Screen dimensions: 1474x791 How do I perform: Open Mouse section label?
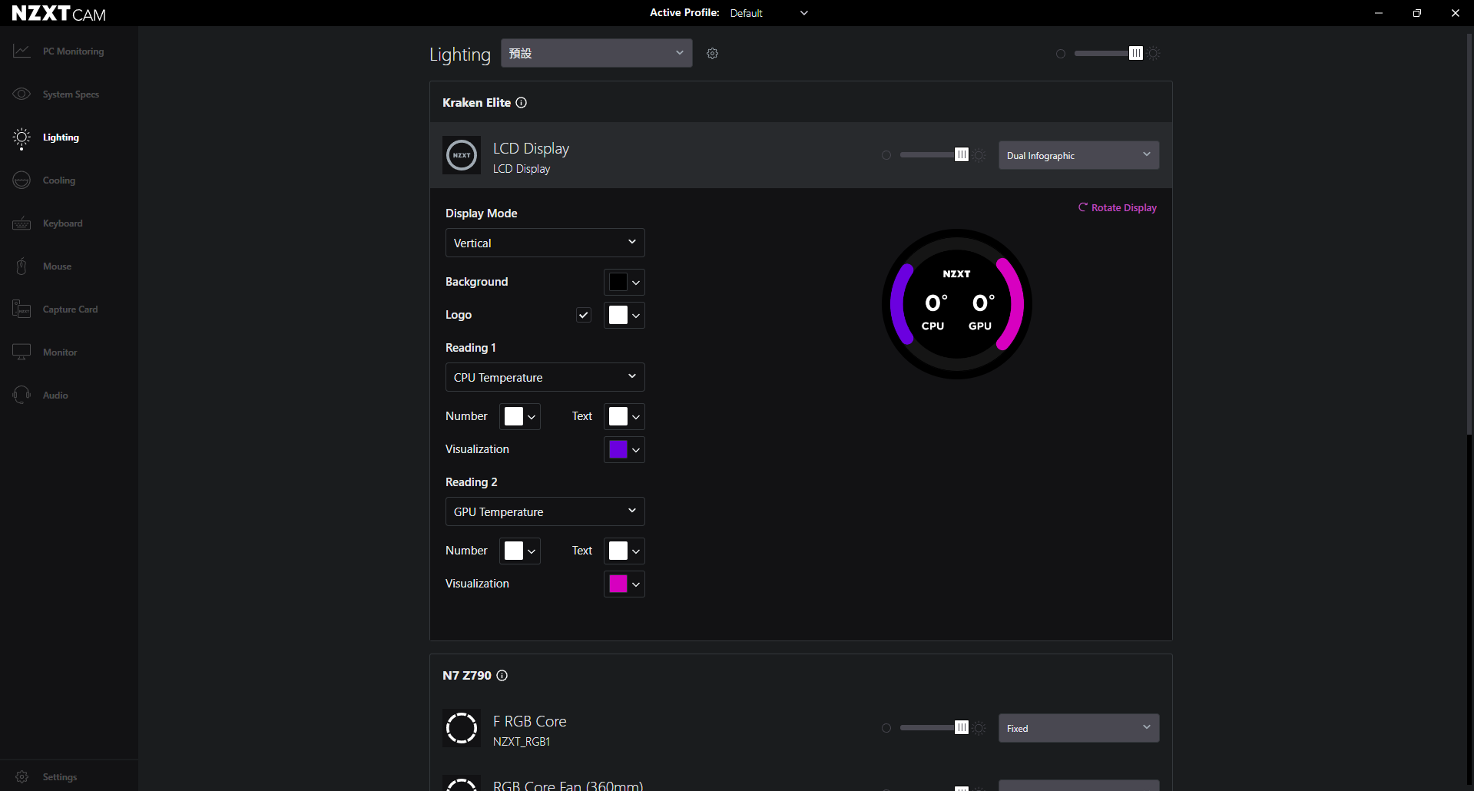(57, 266)
